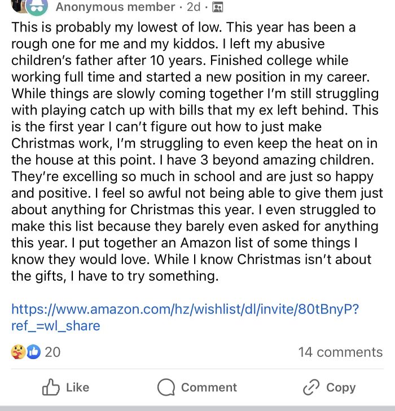Tap the speech bubble Comment icon
This screenshot has height=411, width=395.
166,388
